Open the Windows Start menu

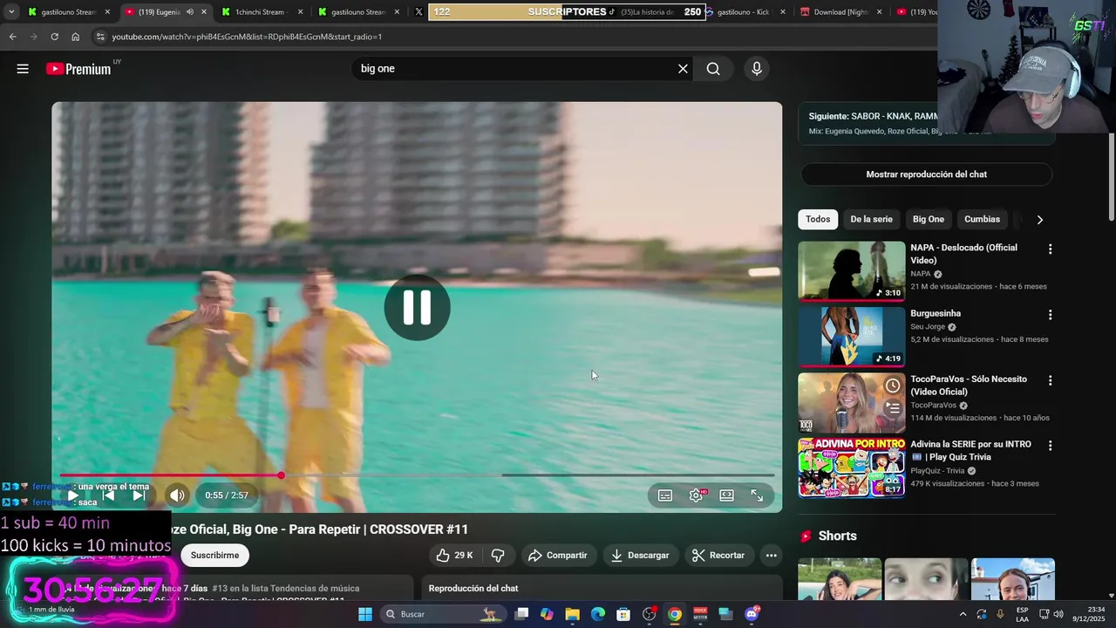[365, 614]
